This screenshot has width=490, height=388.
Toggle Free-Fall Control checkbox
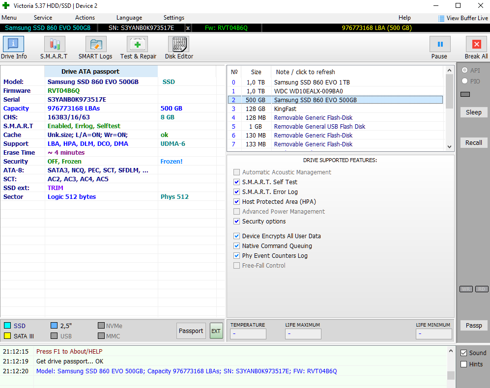tap(236, 266)
